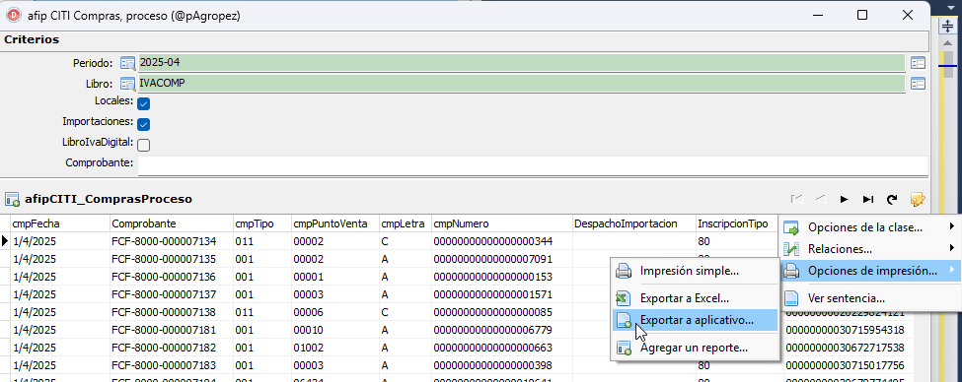Select cell FCF-8000-000007181
Image resolution: width=962 pixels, height=382 pixels.
point(171,330)
